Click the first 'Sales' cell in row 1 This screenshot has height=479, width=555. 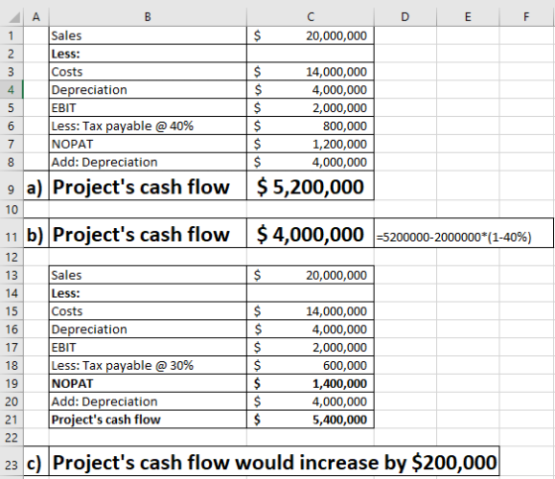148,36
